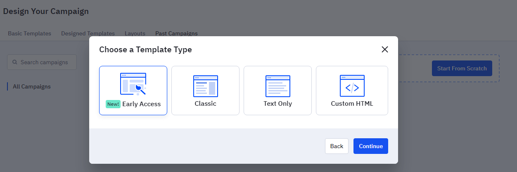
Task: Open the Layouts tab
Action: point(135,33)
